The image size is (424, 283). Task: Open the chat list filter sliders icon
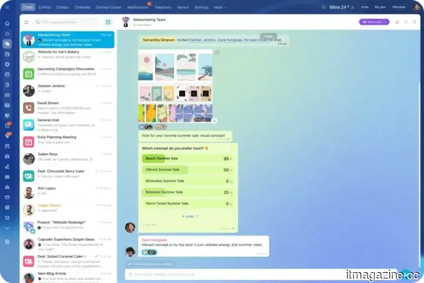[26, 22]
